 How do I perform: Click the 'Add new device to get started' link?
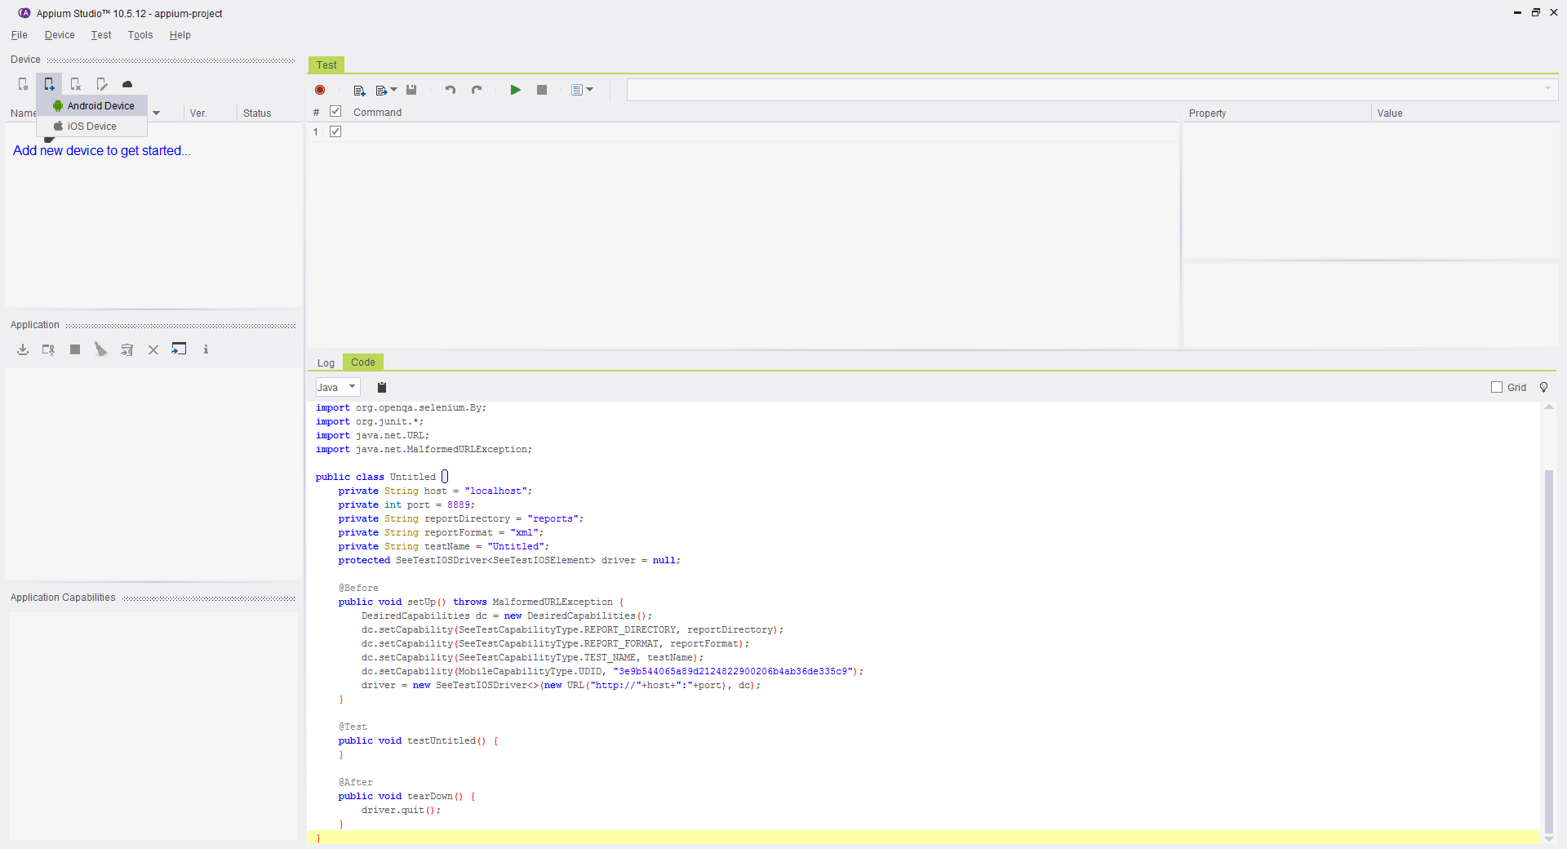[x=101, y=150]
